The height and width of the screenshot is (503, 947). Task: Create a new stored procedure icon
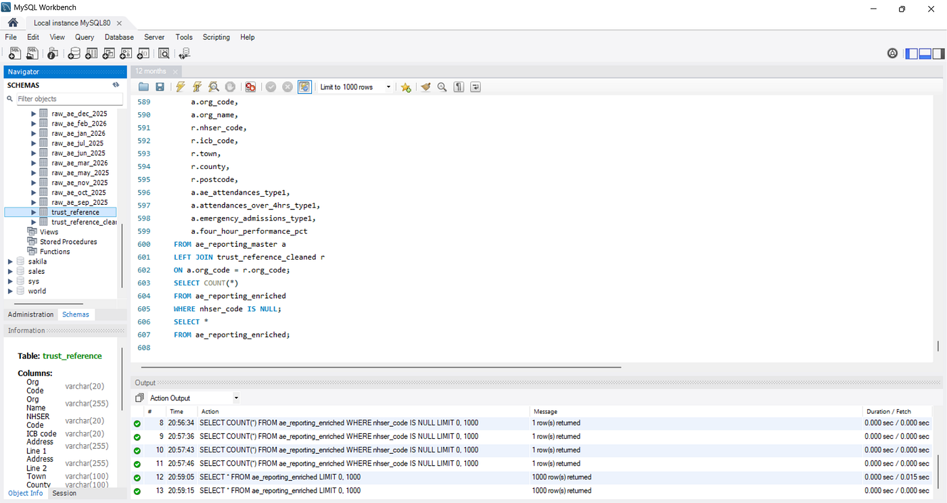click(x=126, y=53)
